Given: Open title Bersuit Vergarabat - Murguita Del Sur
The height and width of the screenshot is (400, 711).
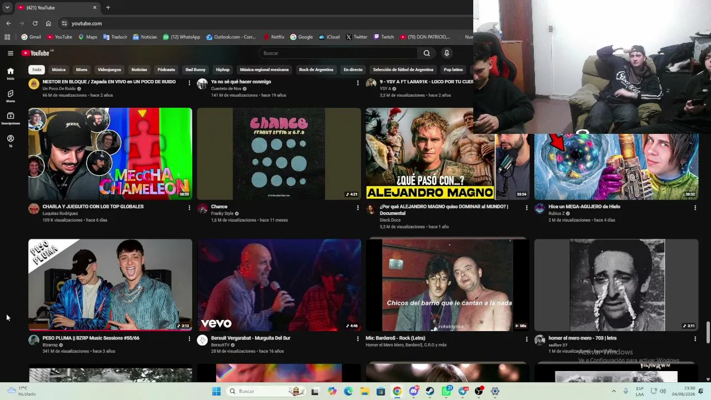Looking at the screenshot, I should (251, 338).
